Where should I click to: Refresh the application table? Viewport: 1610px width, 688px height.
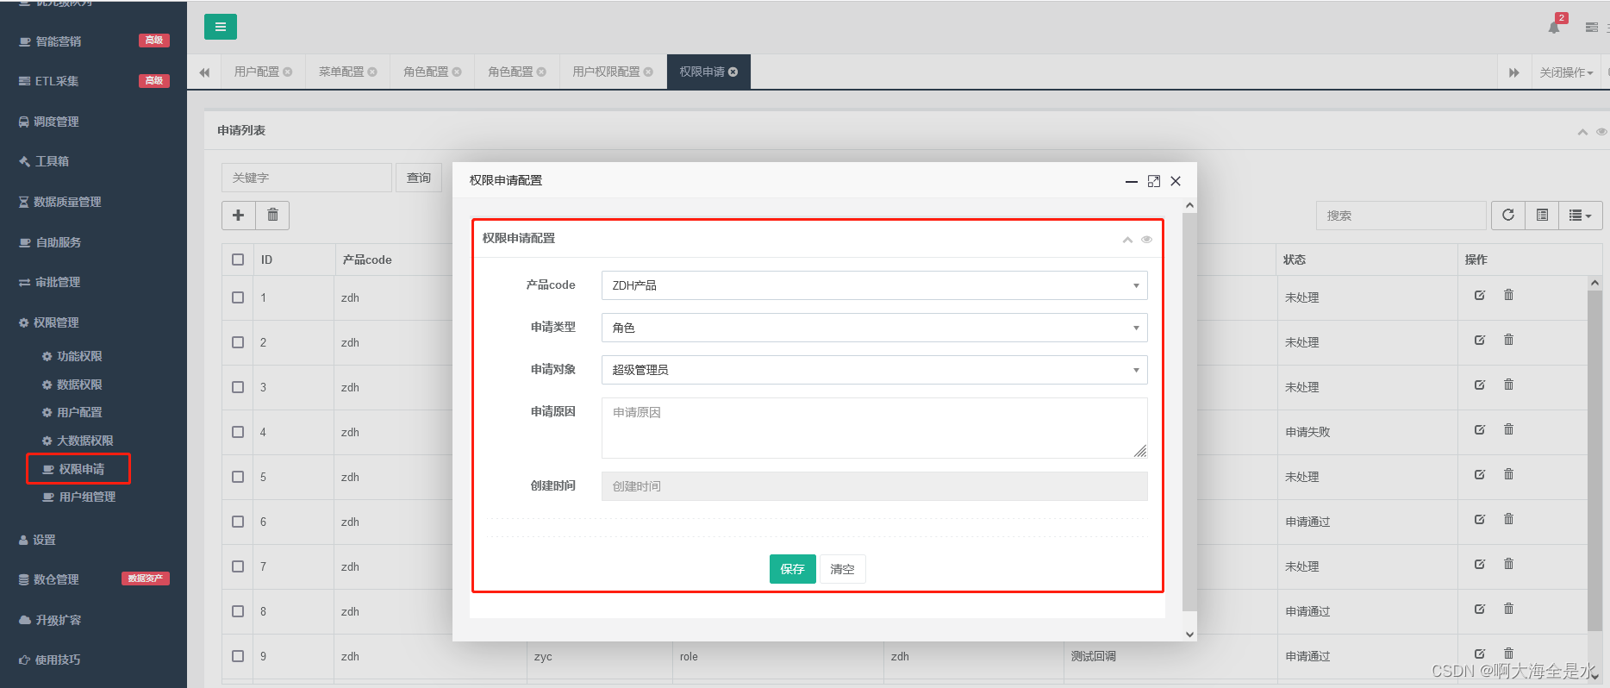click(1508, 216)
